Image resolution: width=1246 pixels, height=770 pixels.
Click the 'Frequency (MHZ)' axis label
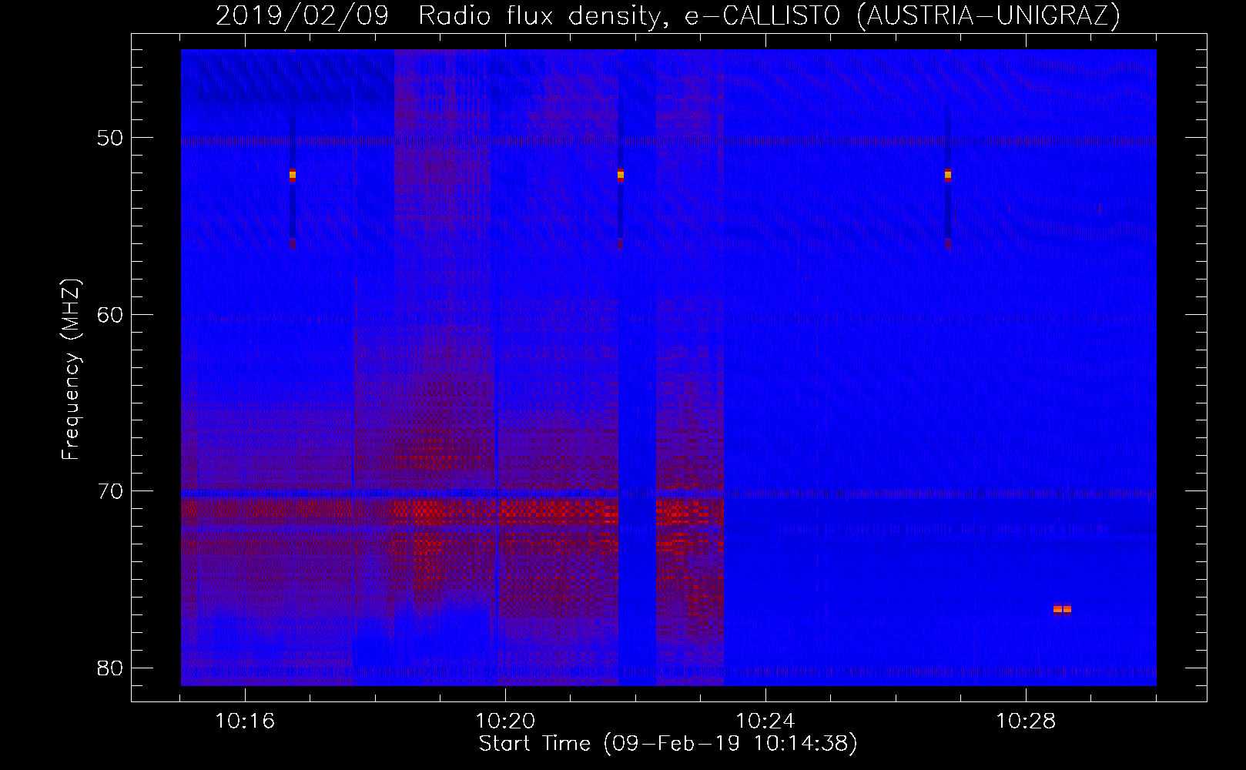click(71, 370)
